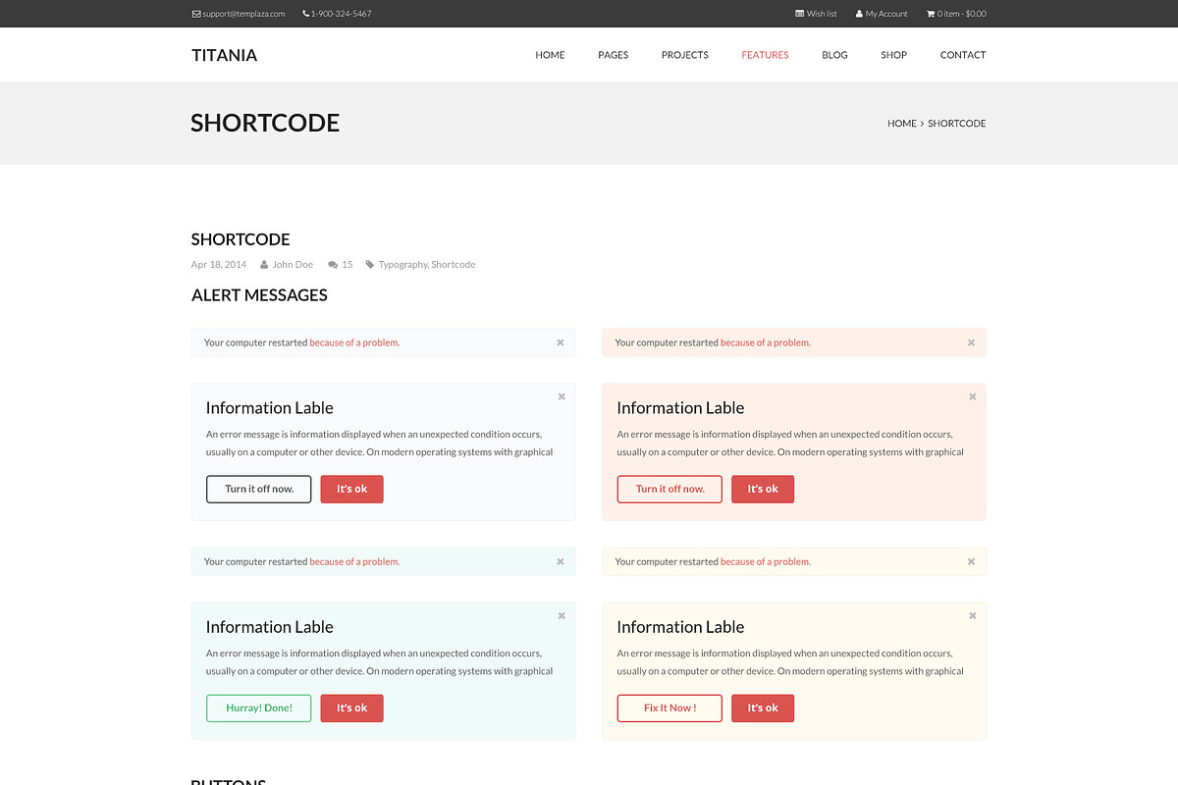Click the Typography tag link

click(x=403, y=265)
